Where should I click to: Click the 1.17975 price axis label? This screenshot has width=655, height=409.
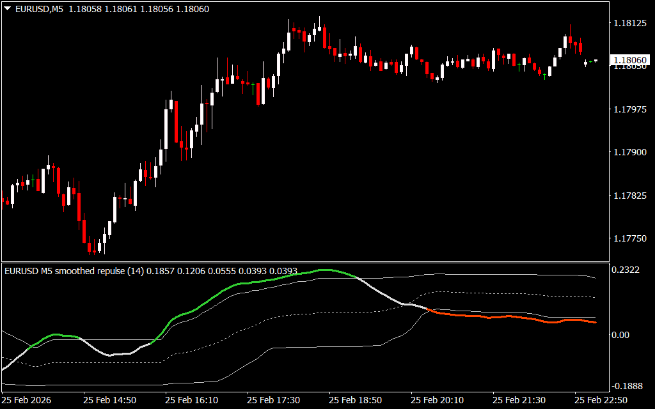tap(629, 110)
